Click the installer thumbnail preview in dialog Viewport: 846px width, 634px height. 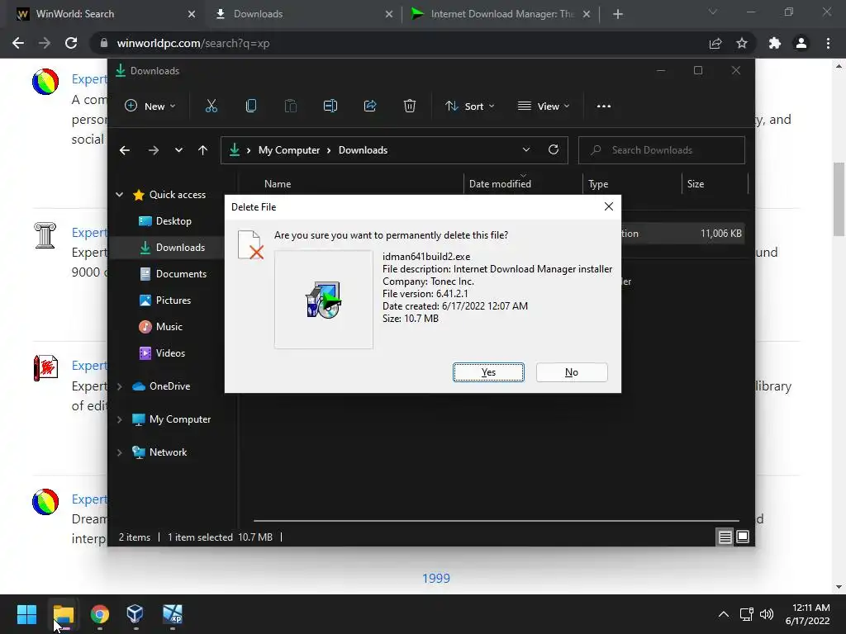coord(324,299)
